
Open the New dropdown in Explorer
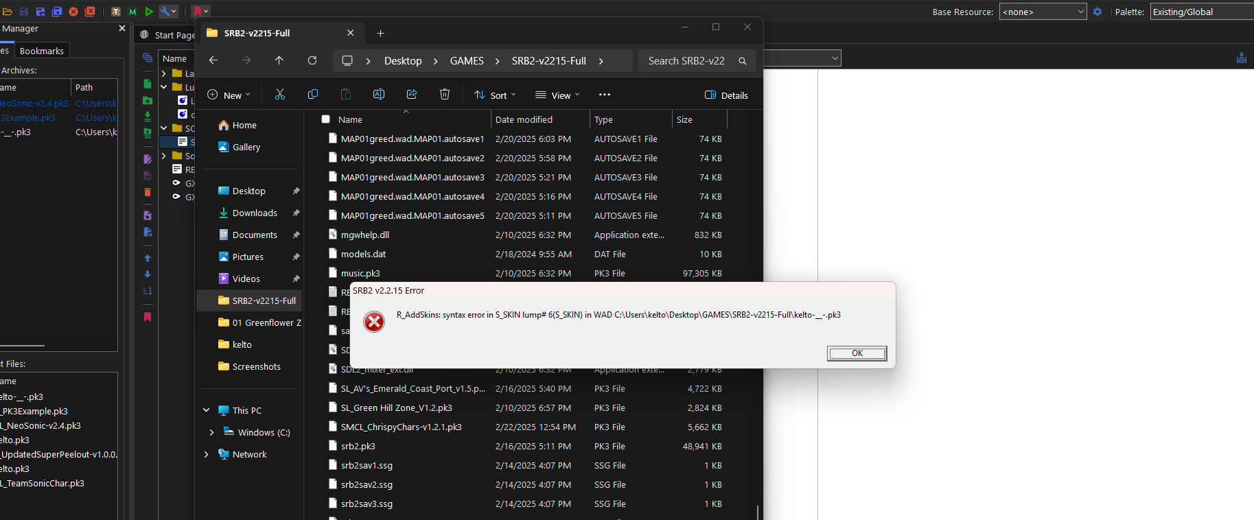pos(229,95)
